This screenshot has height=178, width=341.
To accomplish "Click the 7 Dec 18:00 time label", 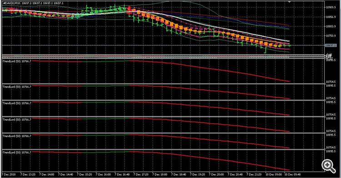I will point(160,174).
